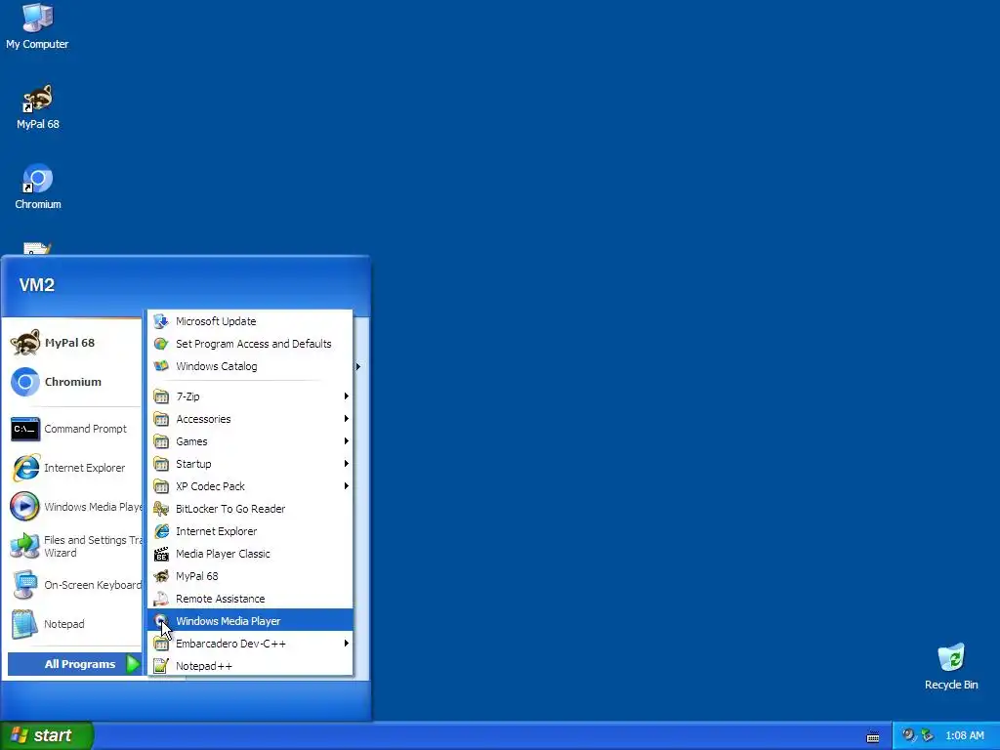The height and width of the screenshot is (750, 1000).
Task: Open the Games program folder
Action: (x=250, y=441)
